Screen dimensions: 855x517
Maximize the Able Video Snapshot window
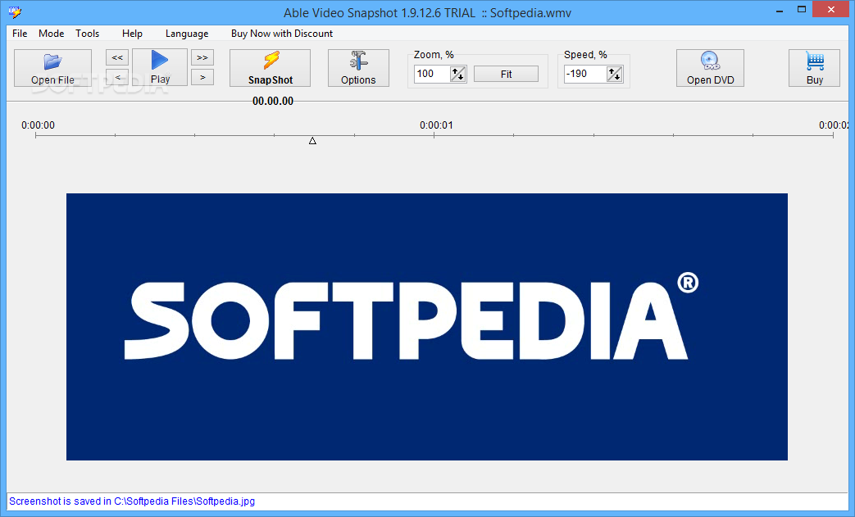(x=802, y=10)
